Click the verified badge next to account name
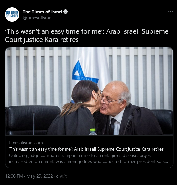 coord(66,12)
